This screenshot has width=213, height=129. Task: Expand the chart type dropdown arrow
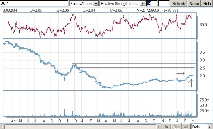96,4
